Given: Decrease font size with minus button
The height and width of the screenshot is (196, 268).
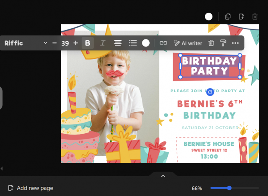Looking at the screenshot, I should point(54,43).
